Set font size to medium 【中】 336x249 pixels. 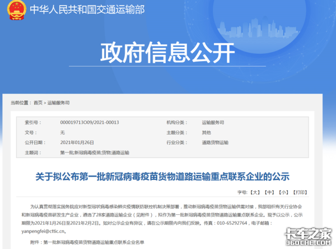[270, 192]
